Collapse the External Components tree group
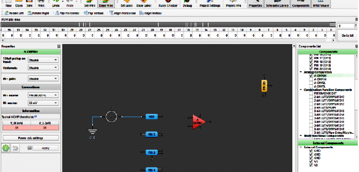The image size is (359, 172). click(301, 147)
